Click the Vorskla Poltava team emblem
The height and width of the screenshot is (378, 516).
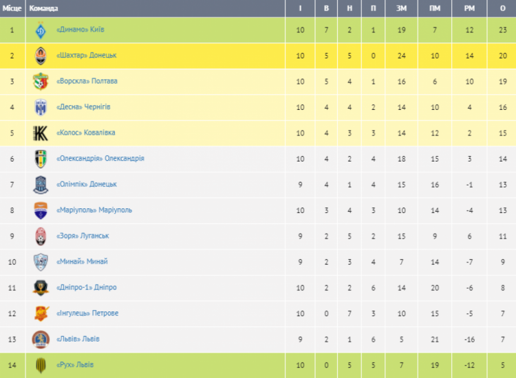[x=41, y=82]
